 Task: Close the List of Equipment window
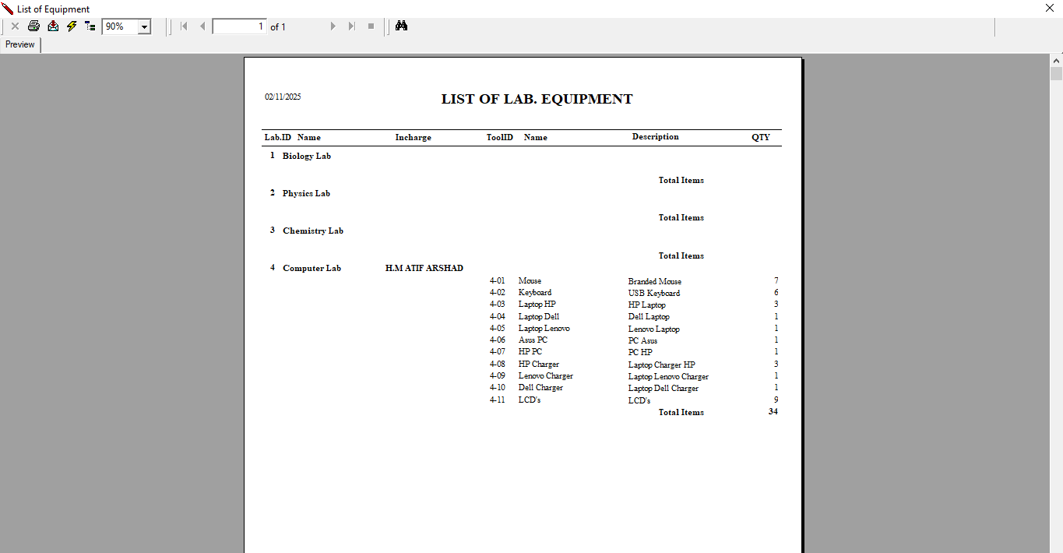coord(1049,9)
